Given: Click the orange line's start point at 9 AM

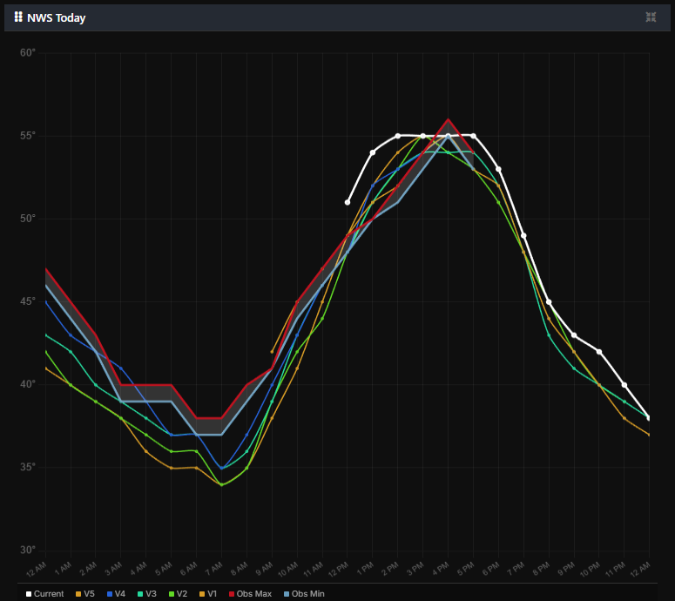Looking at the screenshot, I should (x=272, y=352).
